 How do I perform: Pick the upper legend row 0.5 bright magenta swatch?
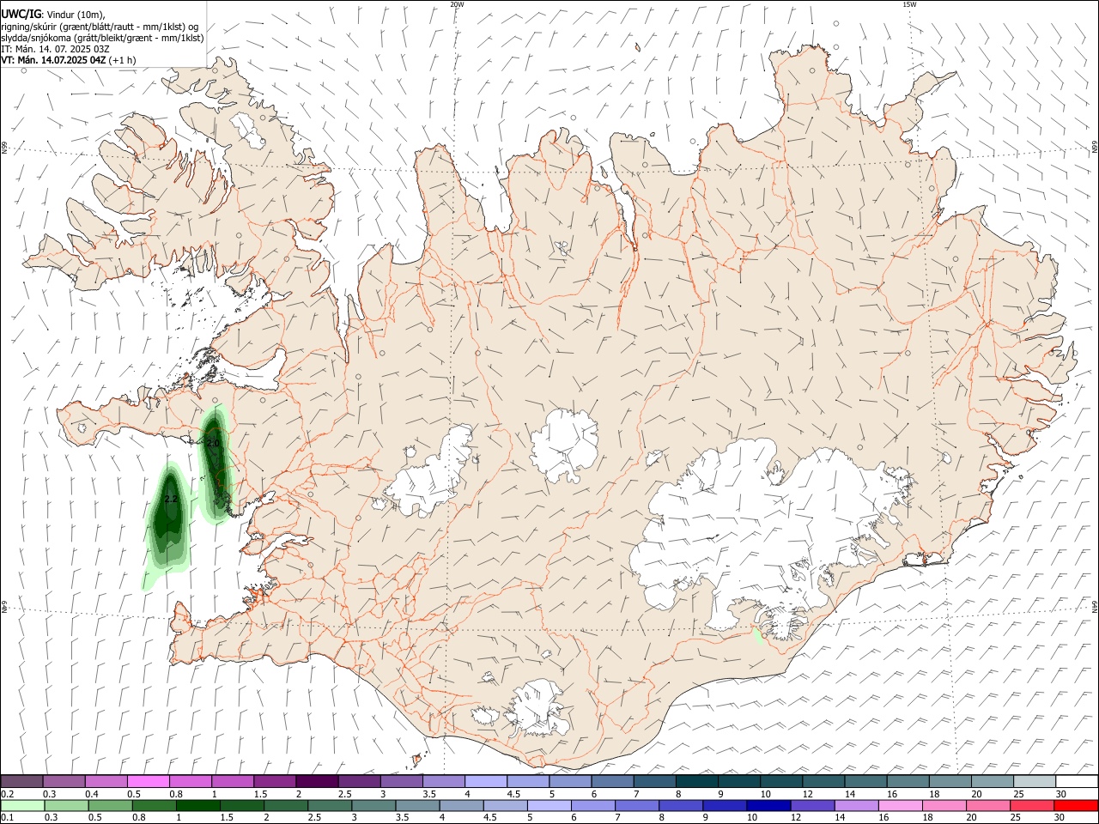tap(148, 781)
